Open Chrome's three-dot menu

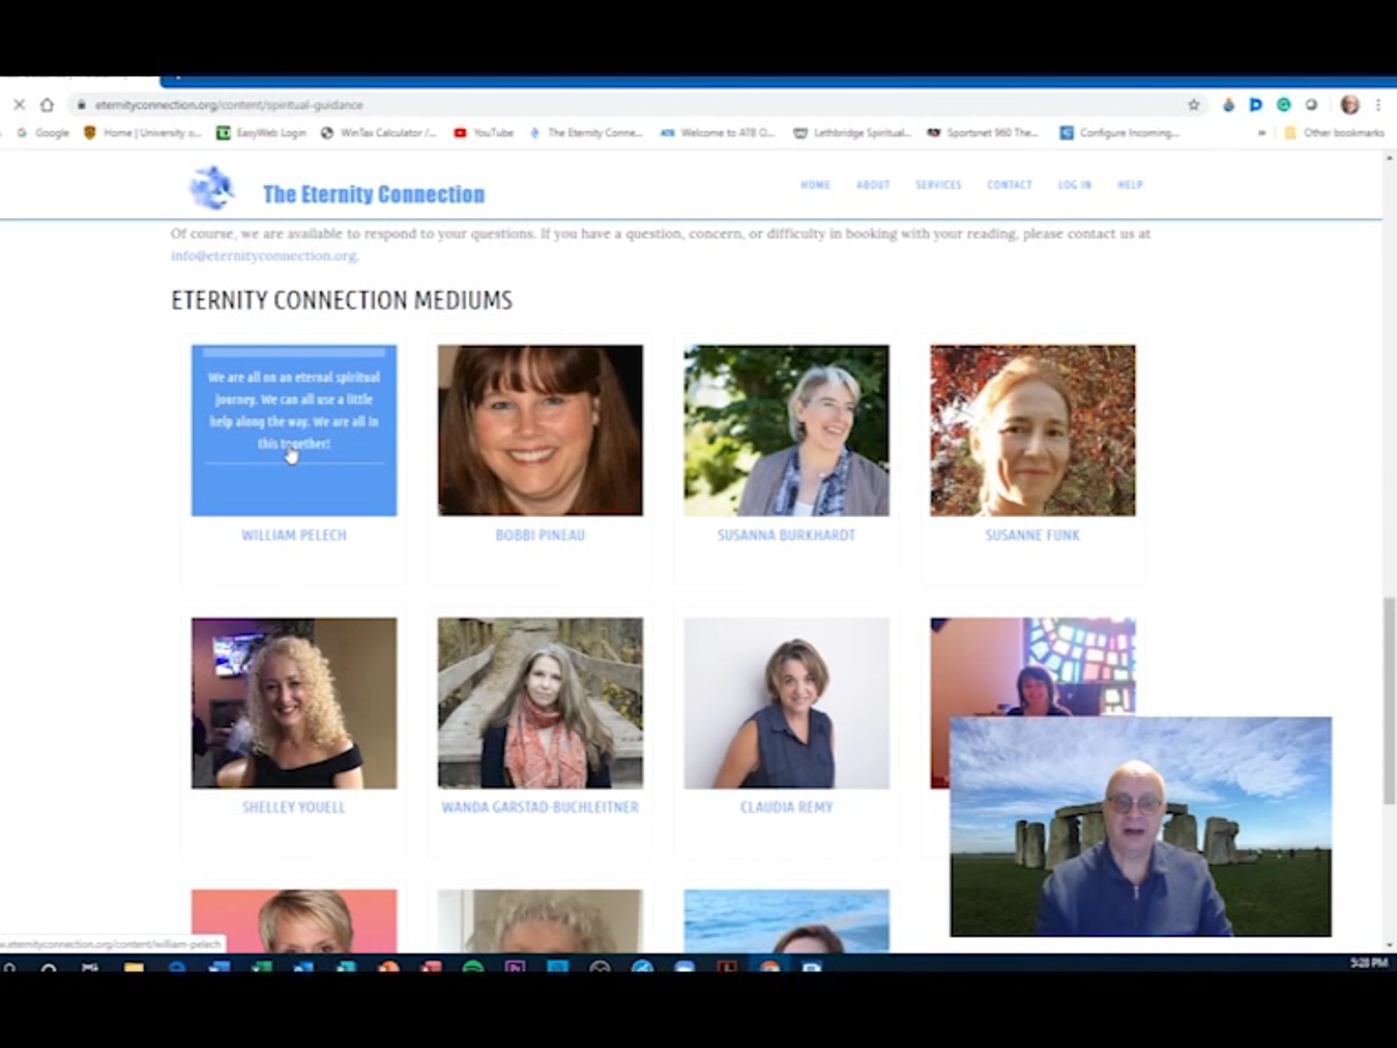point(1378,105)
